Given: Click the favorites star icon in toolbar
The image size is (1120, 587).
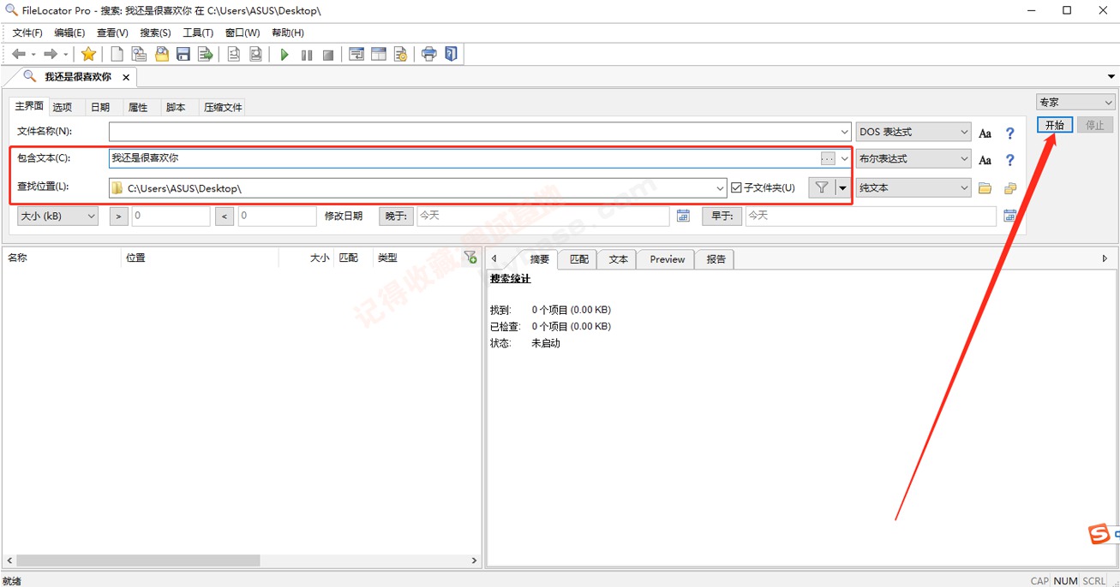Looking at the screenshot, I should point(88,55).
